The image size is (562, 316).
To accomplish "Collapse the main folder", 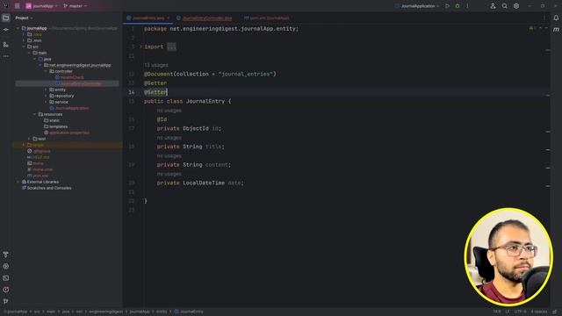I will pos(29,53).
